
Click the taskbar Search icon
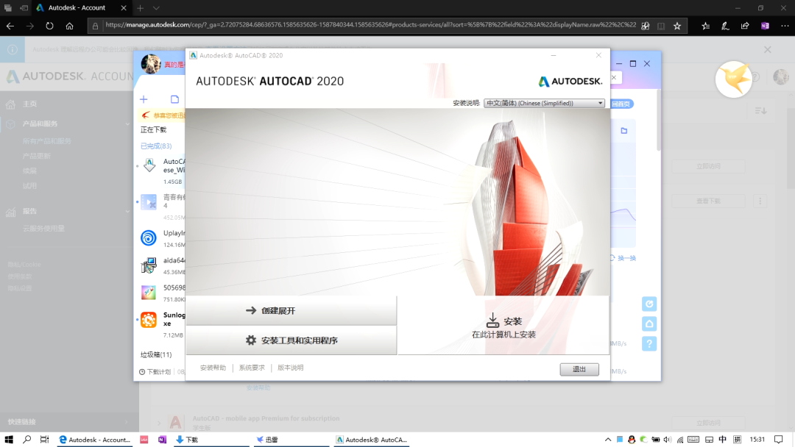click(27, 440)
